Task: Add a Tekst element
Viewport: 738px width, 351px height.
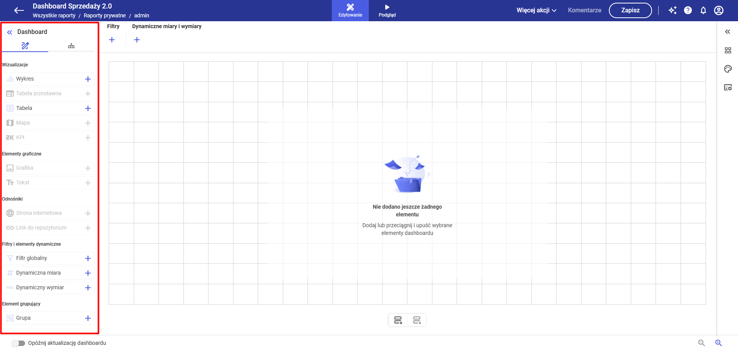Action: pos(88,183)
